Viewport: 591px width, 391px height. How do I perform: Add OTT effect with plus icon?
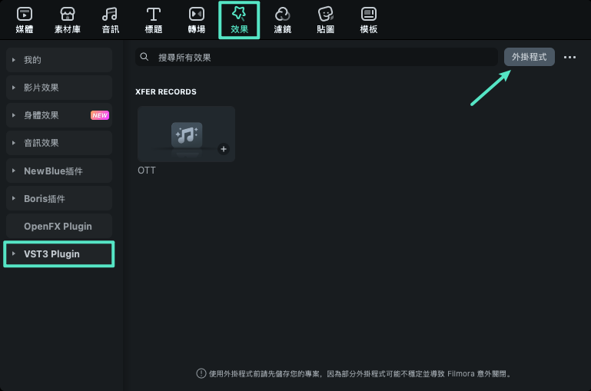click(224, 149)
